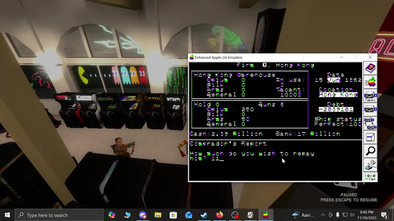Screen dimensions: 394x221
Task: Open joystick and speaker configuration icon
Action: (370, 165)
